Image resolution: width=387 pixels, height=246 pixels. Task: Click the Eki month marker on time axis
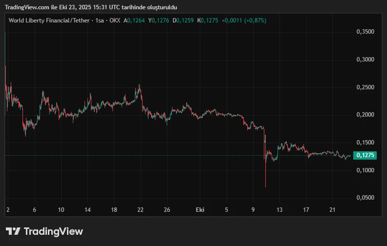click(x=200, y=210)
